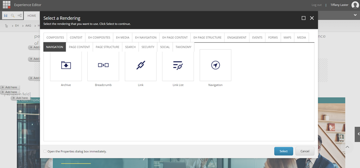Viewport: 360px width, 168px height.
Task: Switch to the Security tab
Action: 148,47
